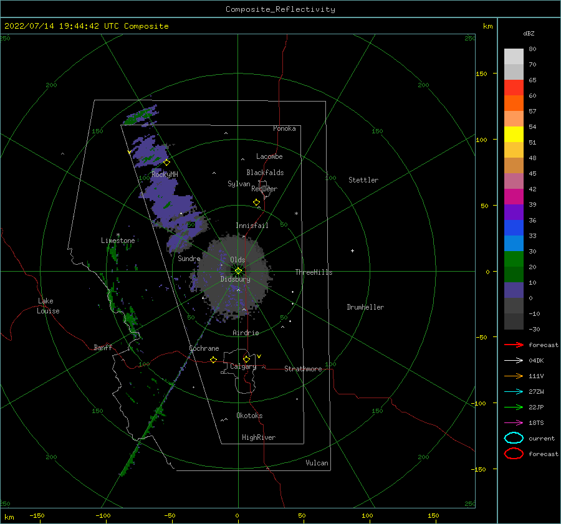
Task: Click the Didsbury label
Action: [x=235, y=279]
